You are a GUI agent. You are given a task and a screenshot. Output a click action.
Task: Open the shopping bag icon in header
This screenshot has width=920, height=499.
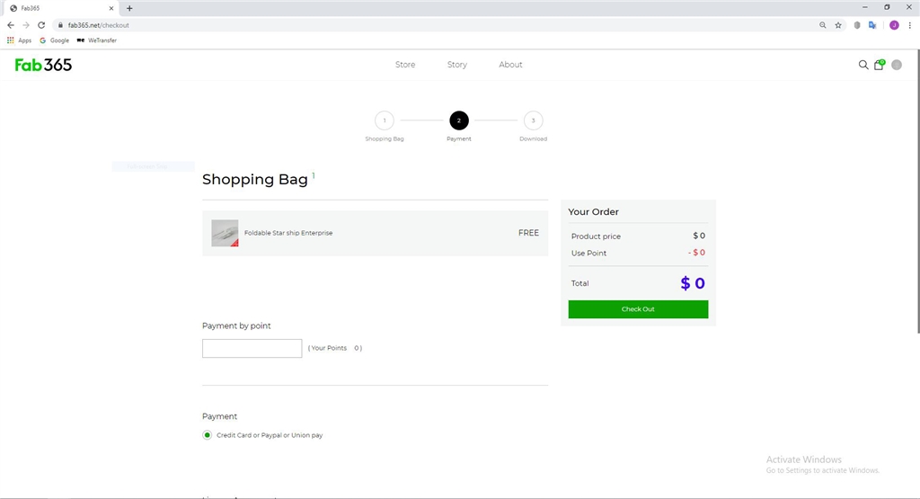(879, 65)
